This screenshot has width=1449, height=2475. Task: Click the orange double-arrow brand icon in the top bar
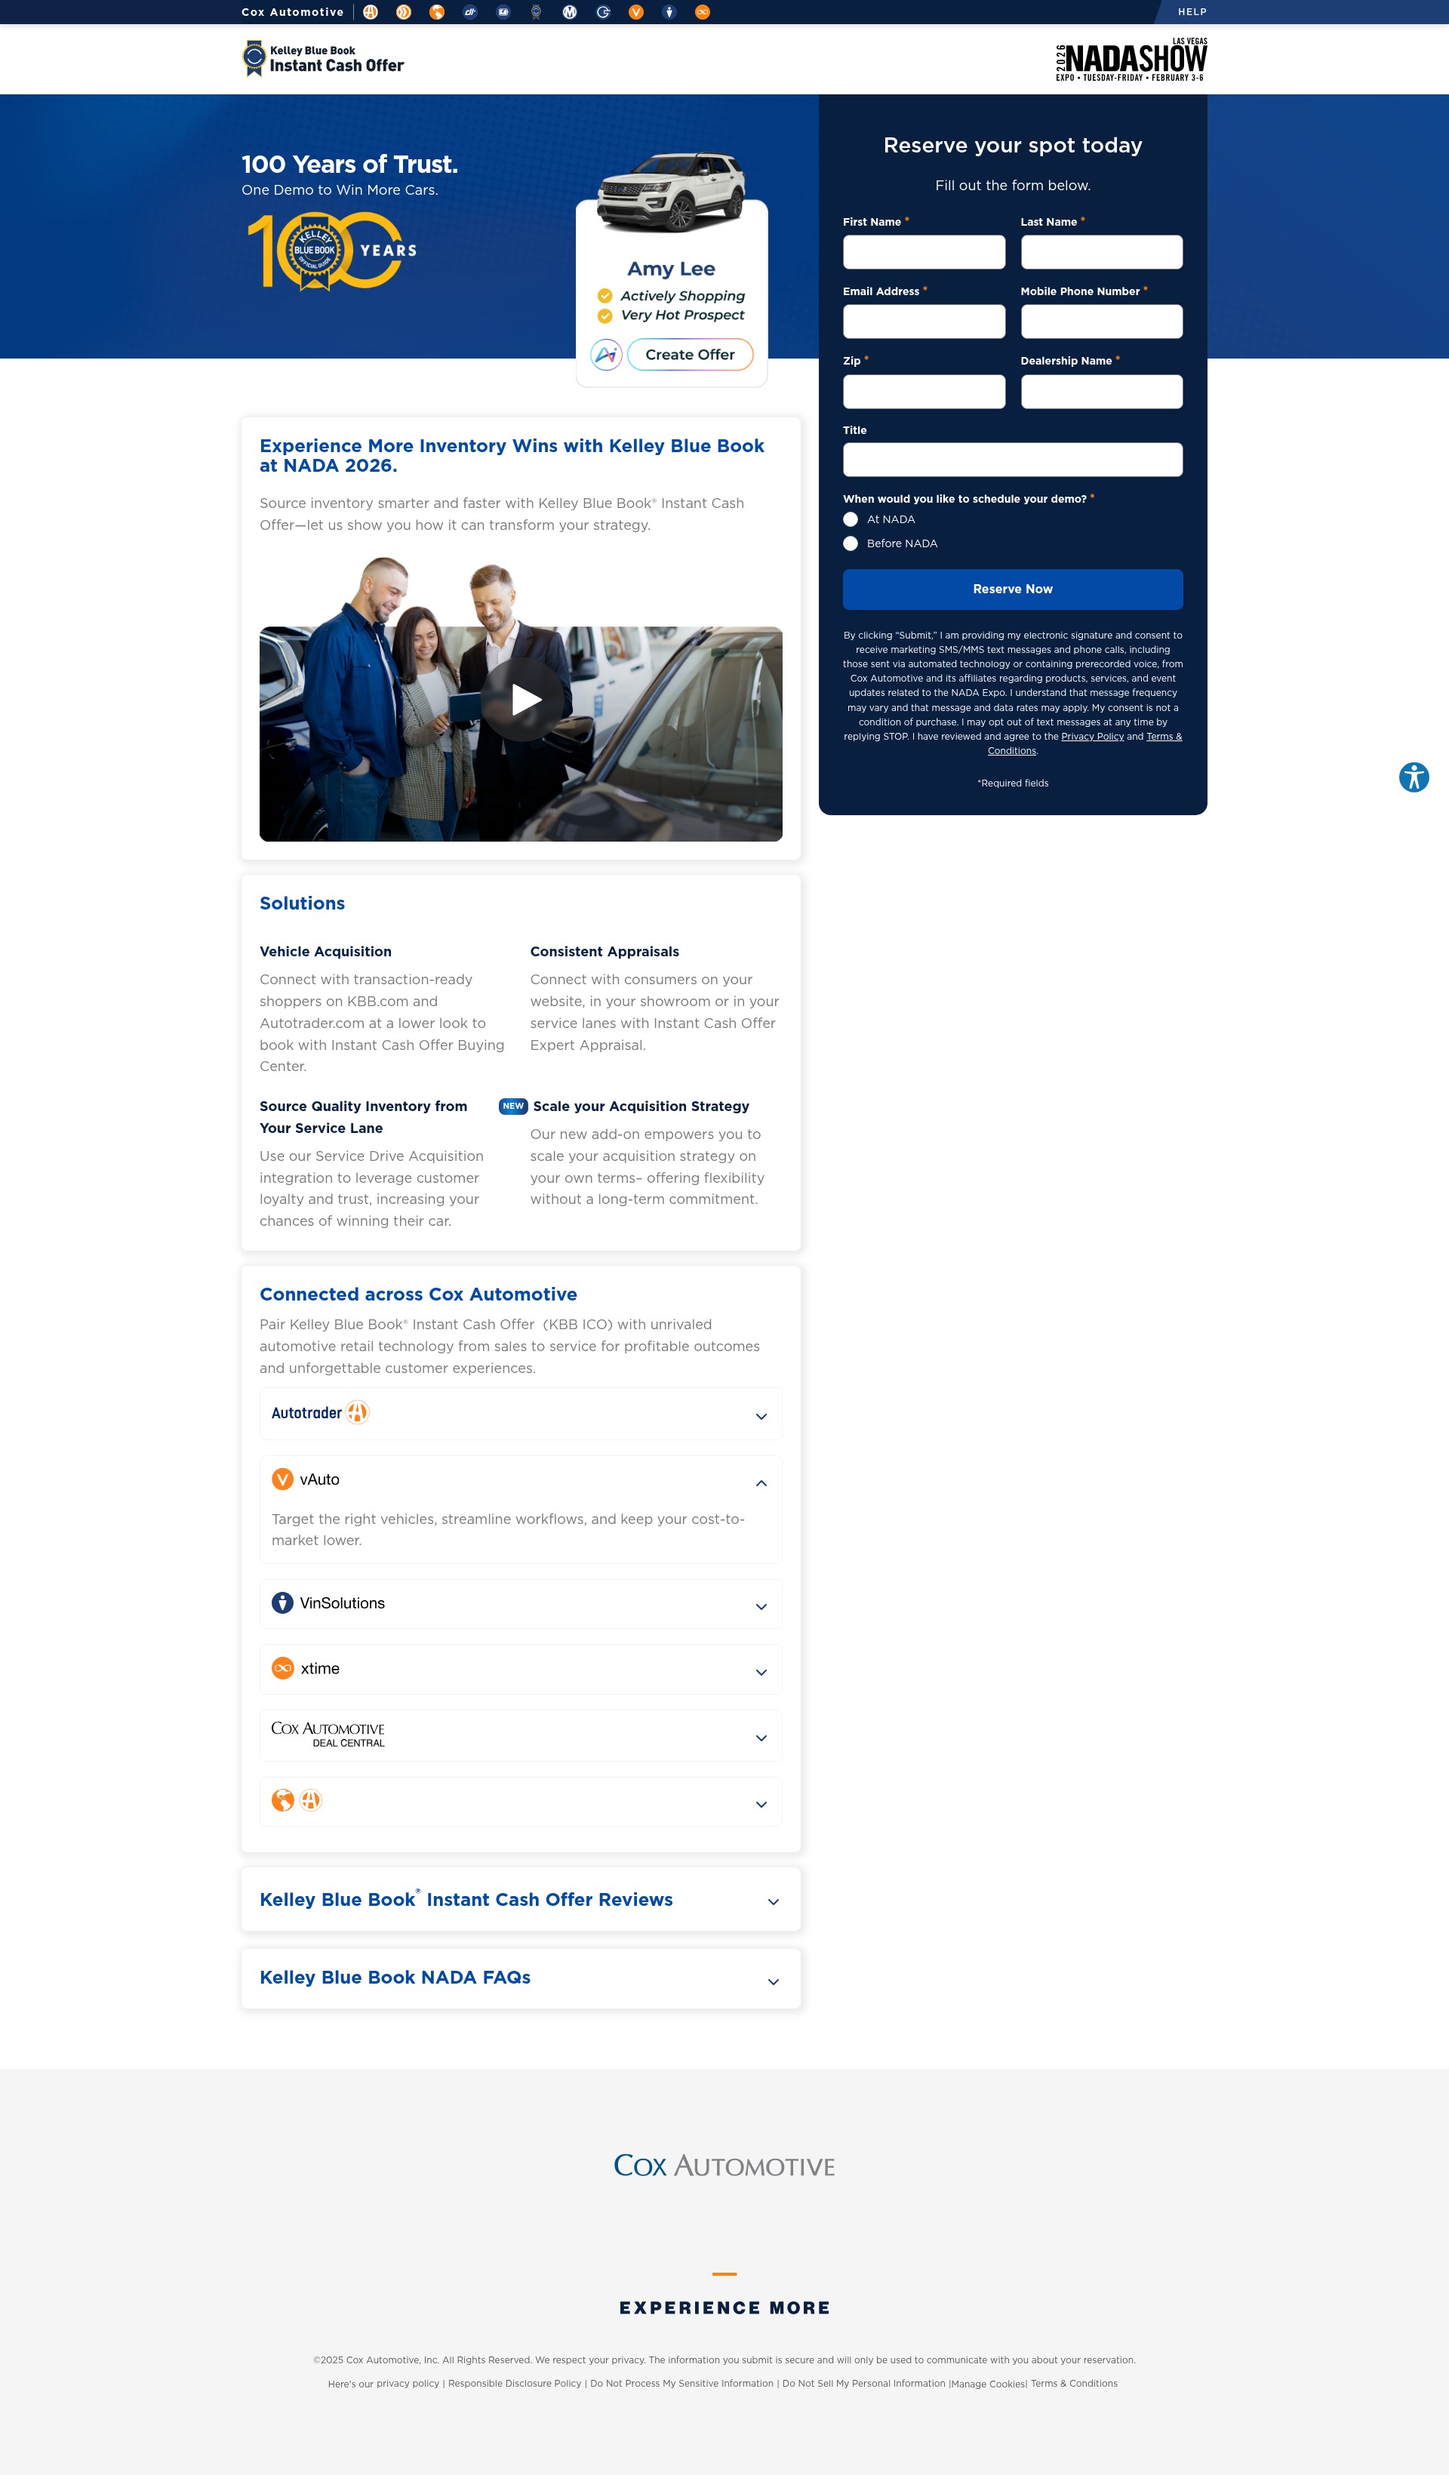[x=404, y=12]
